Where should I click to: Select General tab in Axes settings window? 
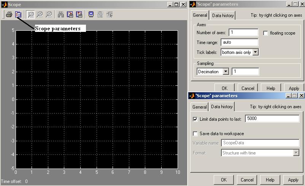[x=200, y=15]
